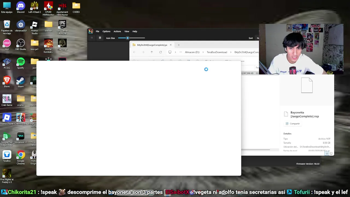Open the Voicemod V3 shortcut
Screen dimensions: 350x197
pos(21,138)
